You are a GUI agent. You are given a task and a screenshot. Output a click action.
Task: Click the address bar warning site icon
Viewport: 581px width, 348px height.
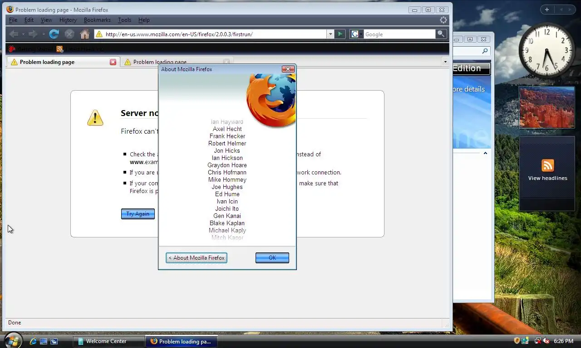coord(99,34)
